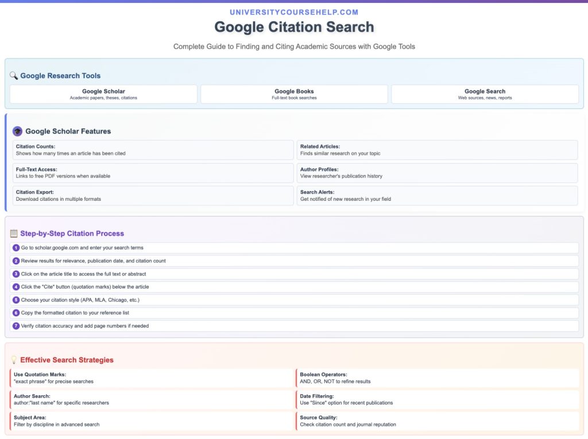Select the Author Profiles feature entry
This screenshot has width=588, height=439.
click(436, 173)
